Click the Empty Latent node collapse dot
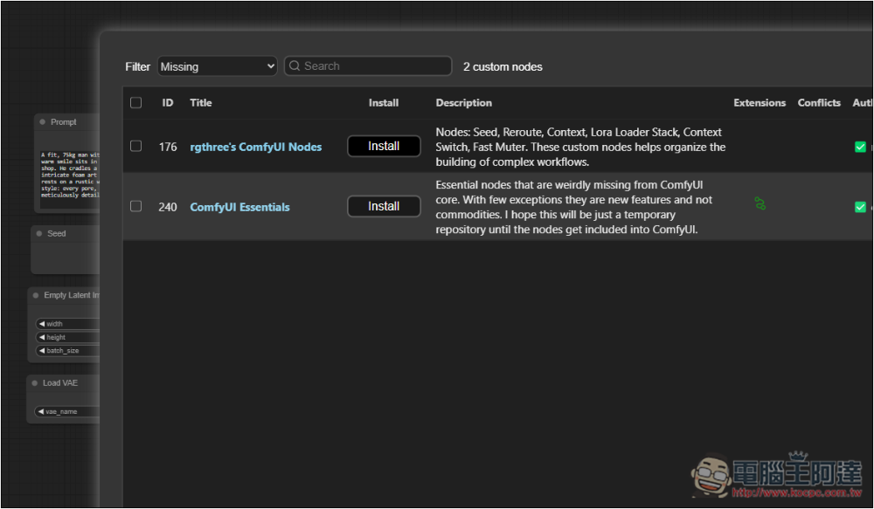This screenshot has height=509, width=874. point(36,295)
